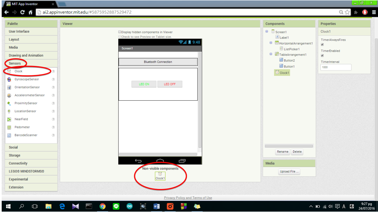The width and height of the screenshot is (378, 212).
Task: Expand Storage palette section
Action: click(x=31, y=155)
